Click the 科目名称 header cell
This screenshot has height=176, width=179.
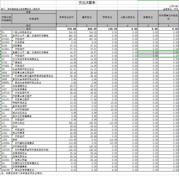34,18
